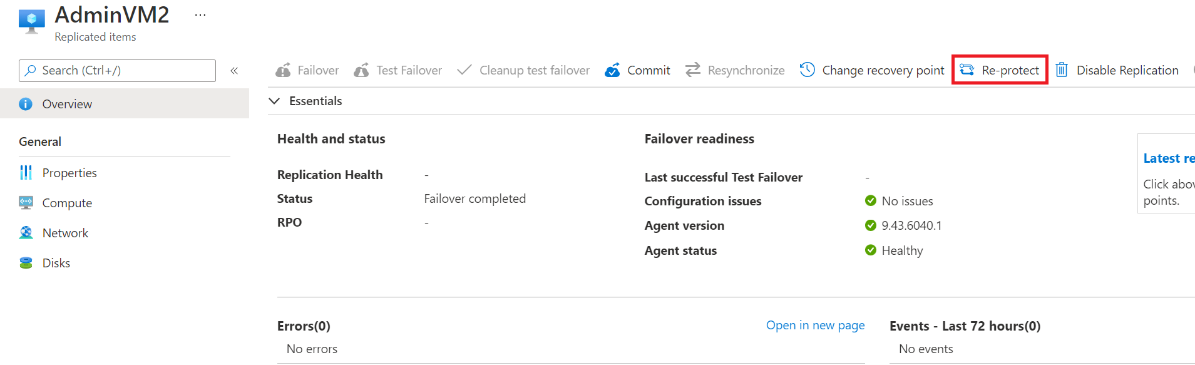Click the Commit cloud icon
Viewport: 1195px width, 365px height.
(x=612, y=70)
